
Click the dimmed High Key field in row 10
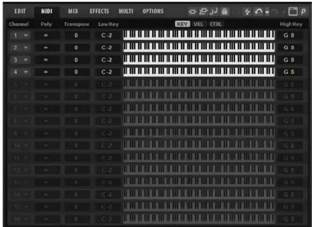[290, 146]
